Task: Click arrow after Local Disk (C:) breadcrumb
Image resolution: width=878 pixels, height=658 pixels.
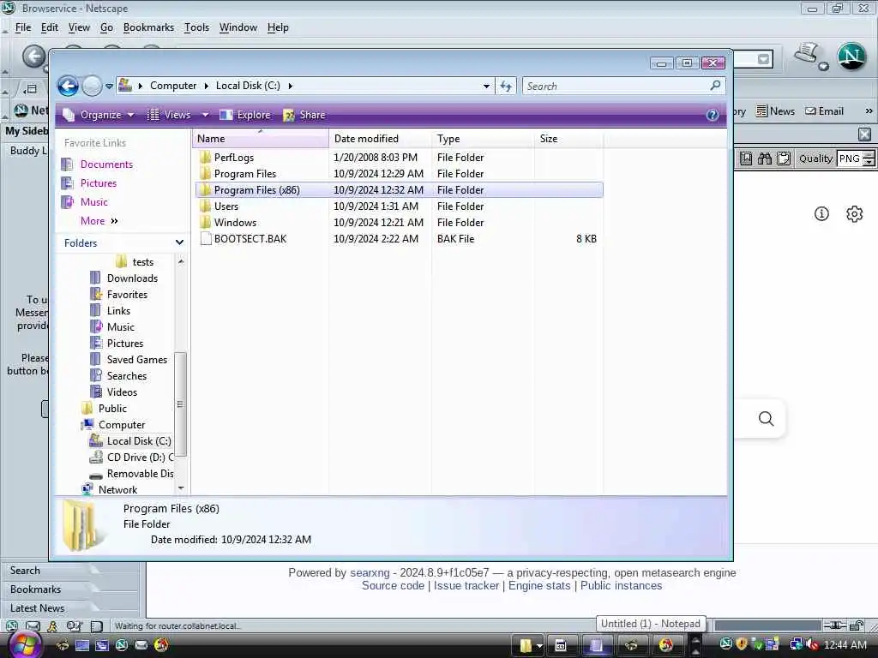Action: tap(290, 86)
